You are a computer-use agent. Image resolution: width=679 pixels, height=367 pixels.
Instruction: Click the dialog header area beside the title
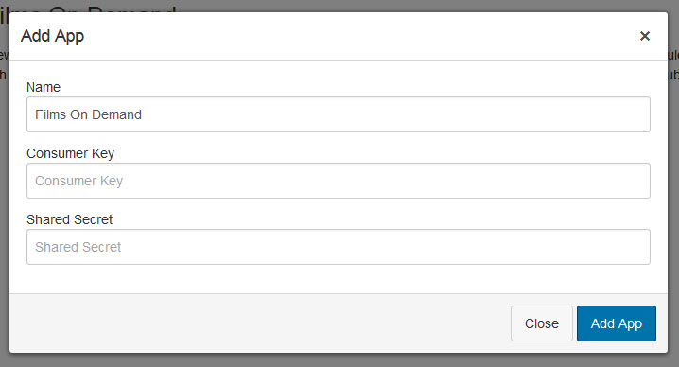tap(346, 36)
